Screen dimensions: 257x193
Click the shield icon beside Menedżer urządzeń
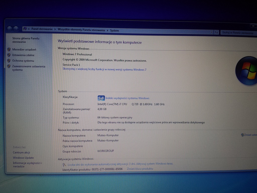click(9, 50)
